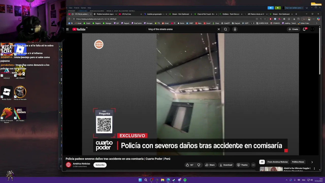Open the Botrix bookmark
The width and height of the screenshot is (325, 183).
181,23
